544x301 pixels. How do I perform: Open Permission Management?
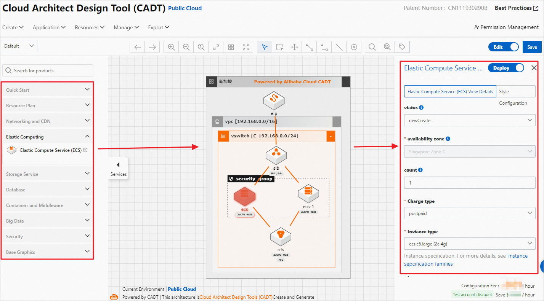(506, 27)
